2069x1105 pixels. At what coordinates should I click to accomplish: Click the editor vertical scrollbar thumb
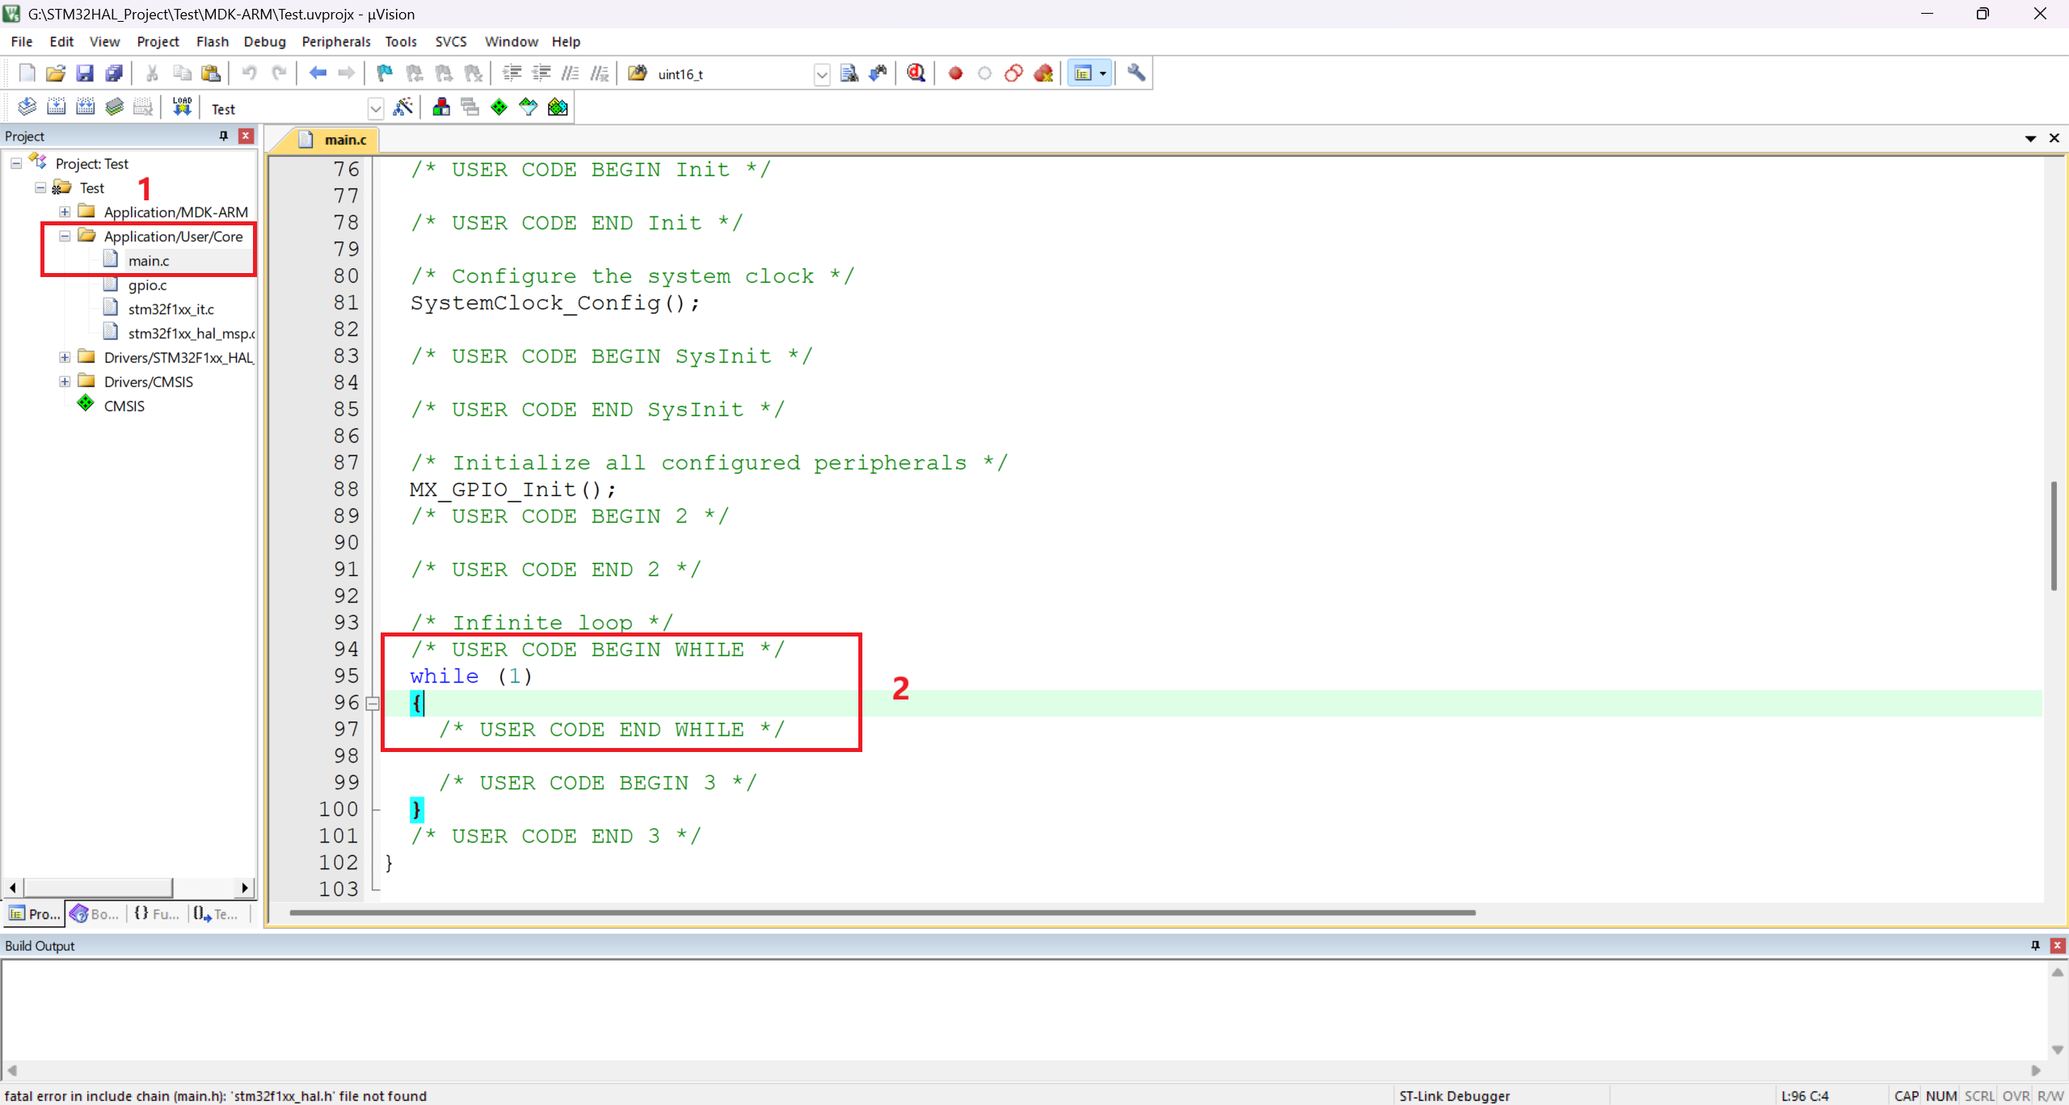[x=2053, y=535]
